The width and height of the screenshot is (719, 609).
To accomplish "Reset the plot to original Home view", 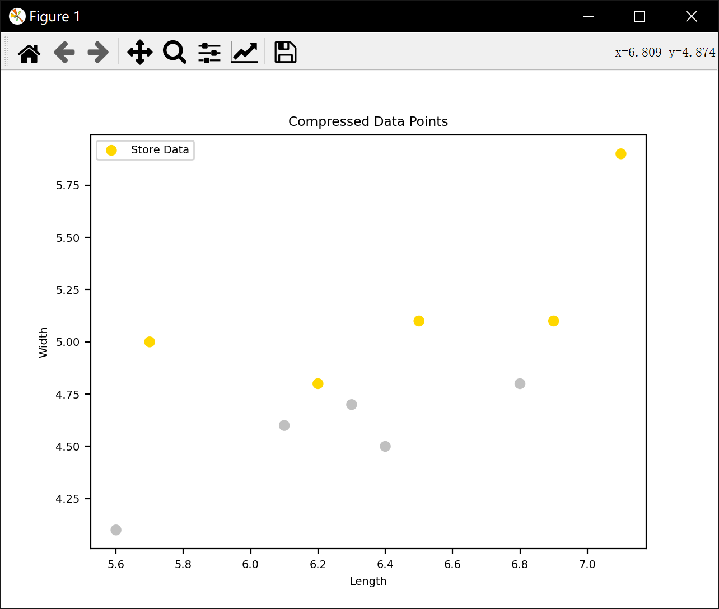I will click(x=29, y=53).
